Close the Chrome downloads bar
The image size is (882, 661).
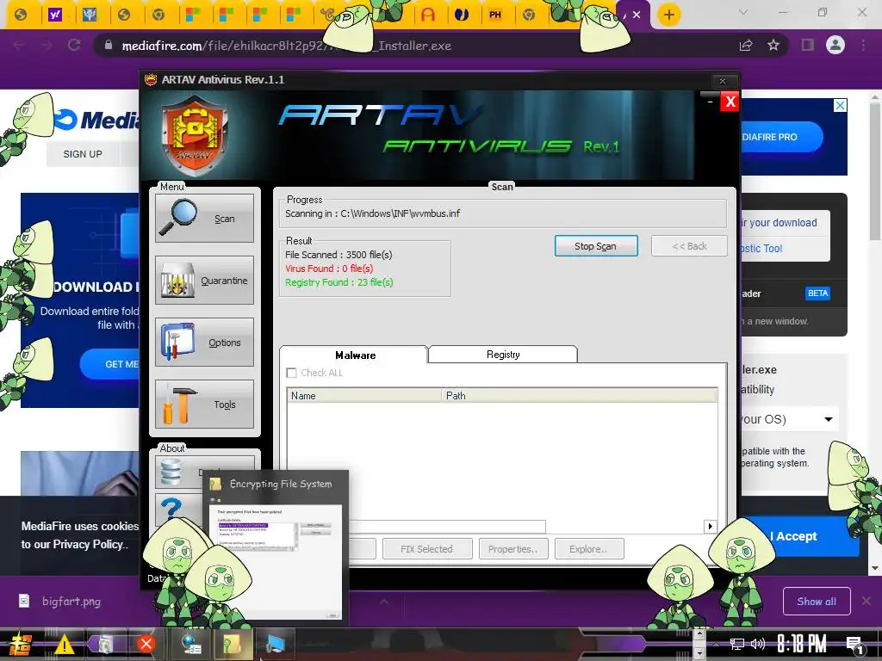866,601
